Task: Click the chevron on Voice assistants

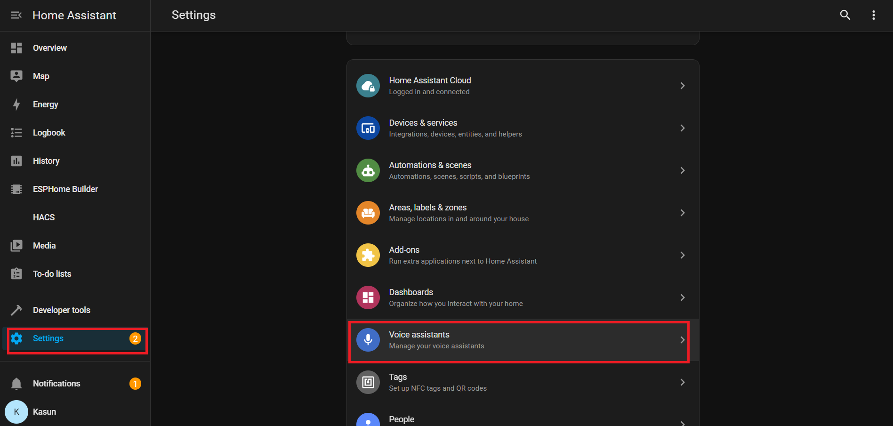Action: 683,340
